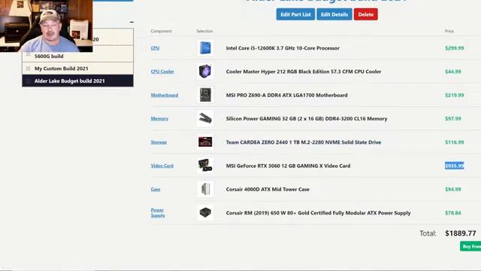Click the MSI RTX 3060 video card thumbnail

click(x=205, y=166)
